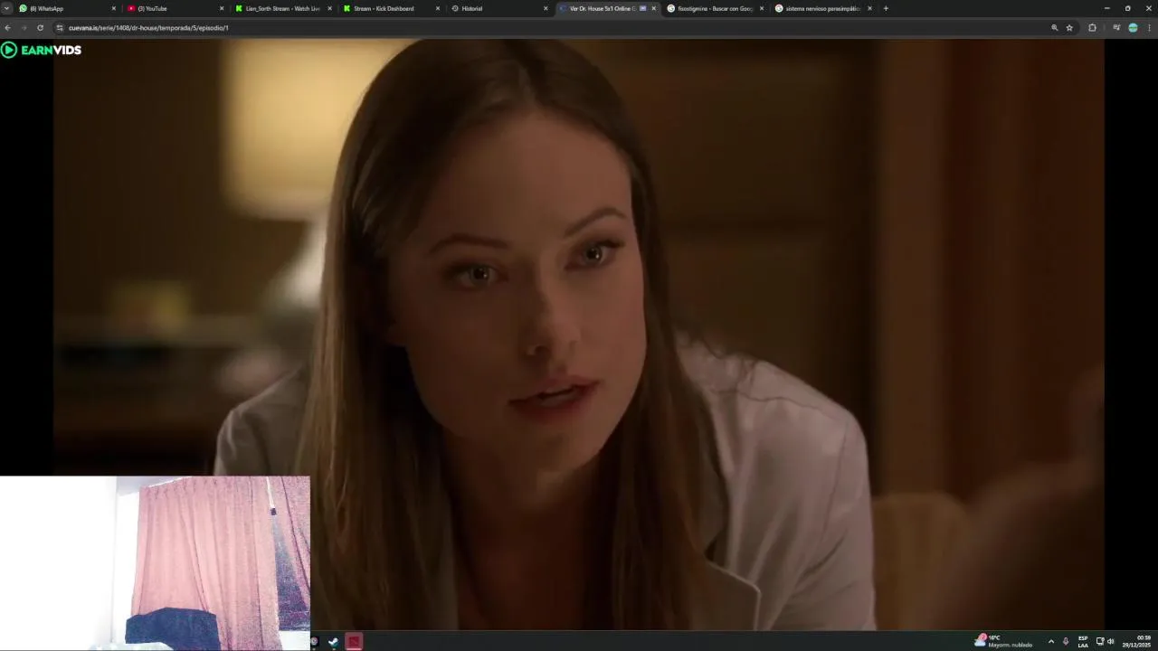This screenshot has width=1158, height=651.
Task: Open the media control button in toolbar
Action: point(1116,28)
